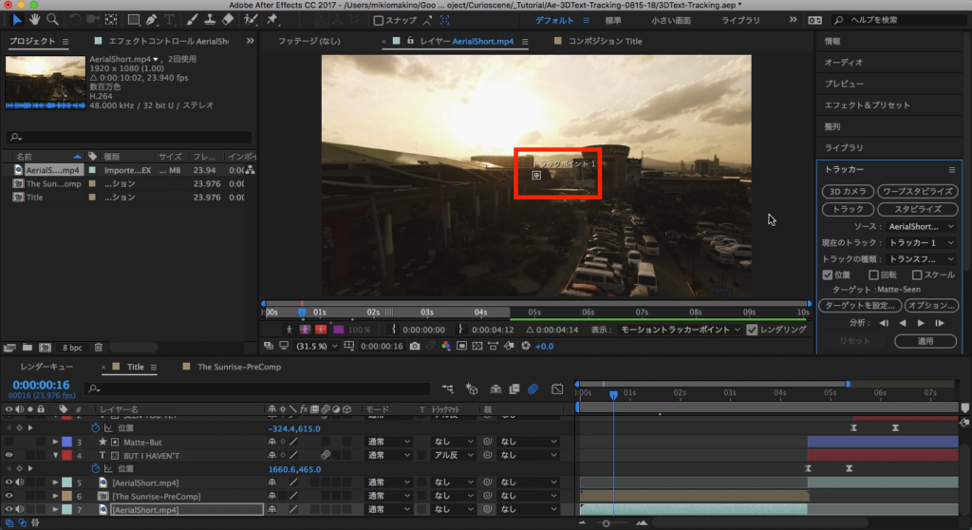
Task: Expand layer 3 Matte-But properties
Action: [x=53, y=443]
